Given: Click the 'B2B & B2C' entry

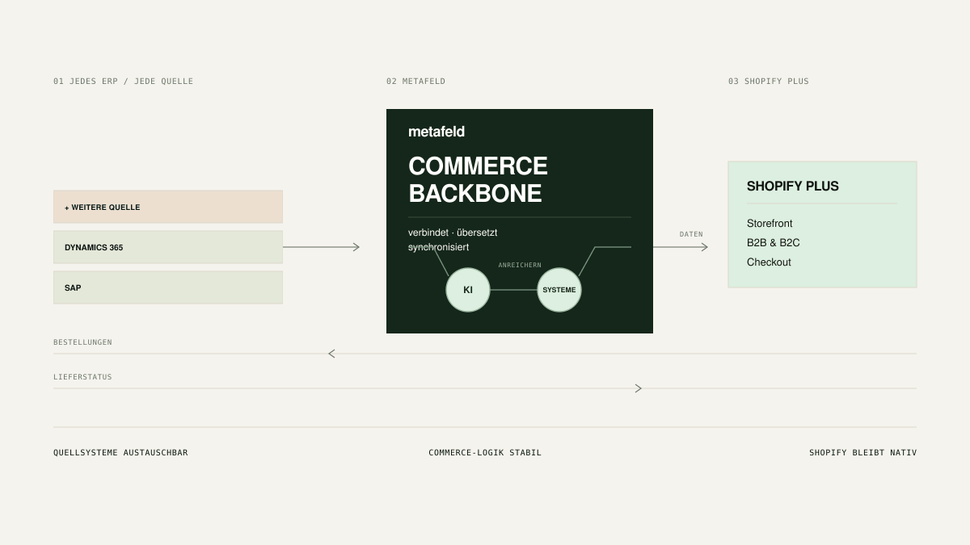Looking at the screenshot, I should coord(774,243).
